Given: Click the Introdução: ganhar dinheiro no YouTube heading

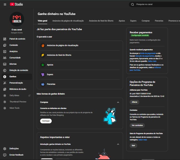Looking at the screenshot, I should (x=55, y=144).
